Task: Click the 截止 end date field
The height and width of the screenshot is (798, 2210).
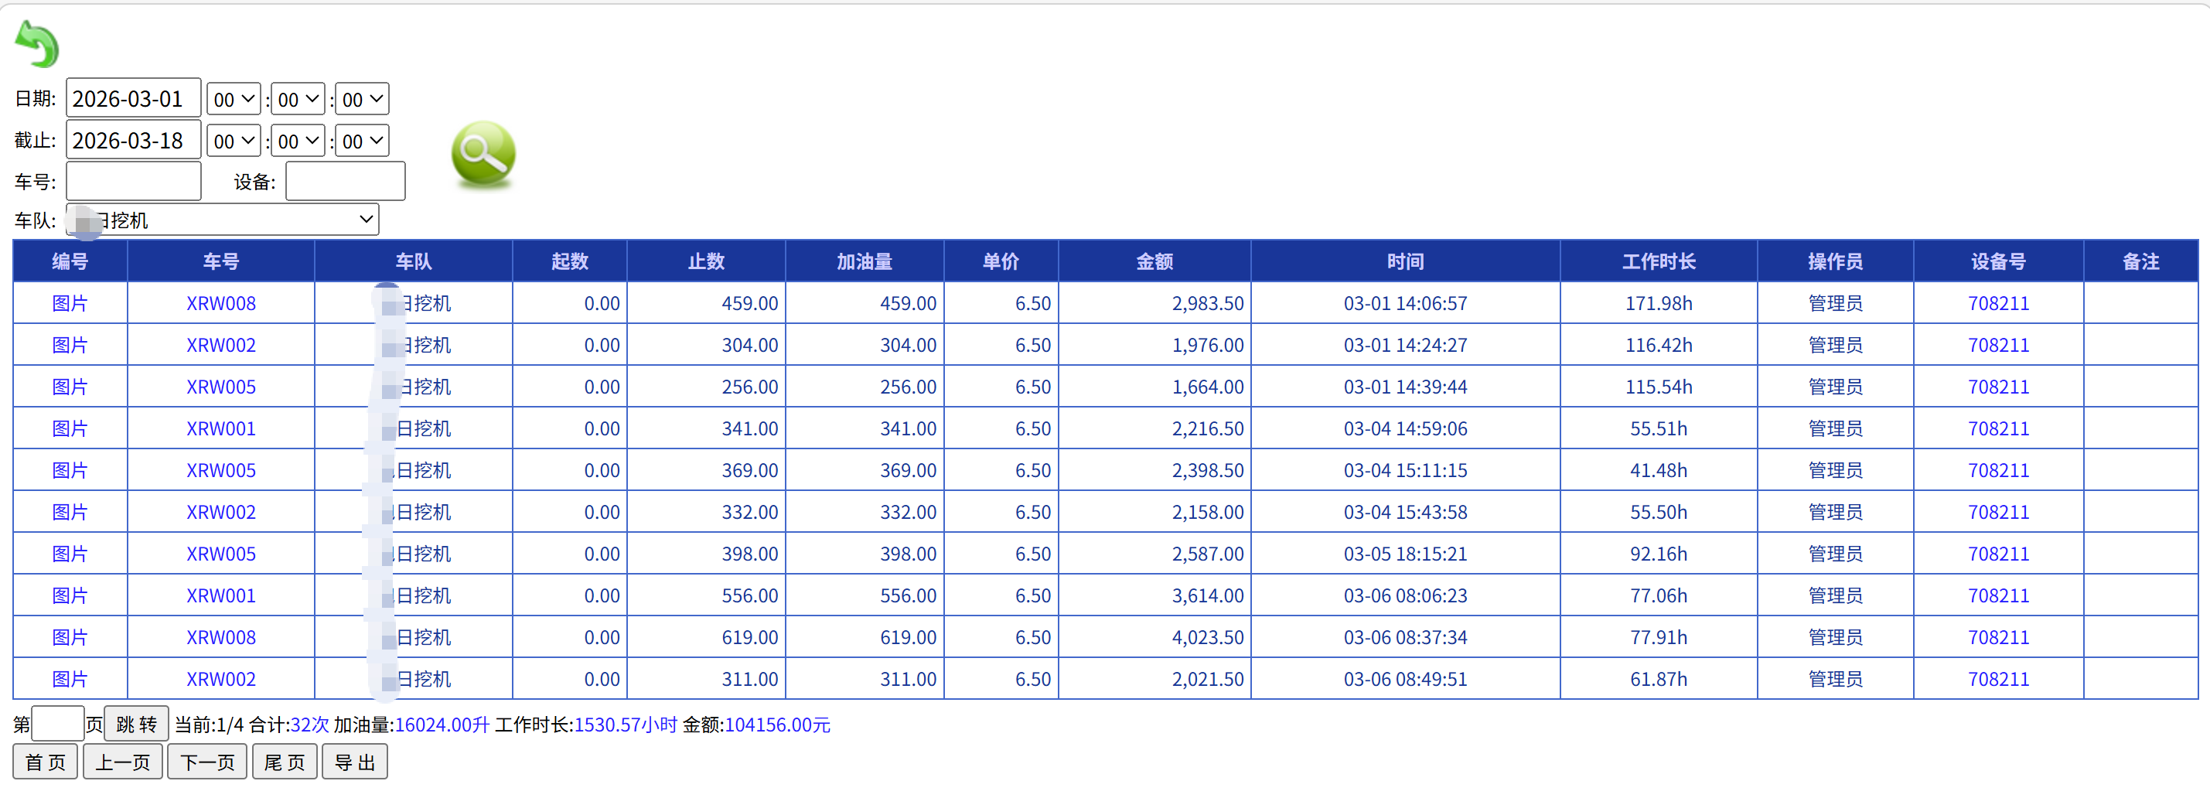Action: click(133, 141)
